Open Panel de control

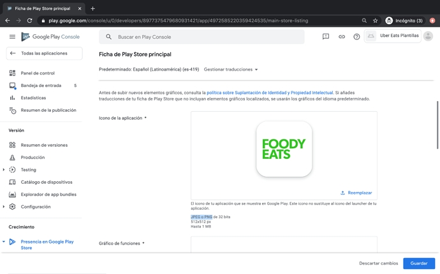coord(38,73)
